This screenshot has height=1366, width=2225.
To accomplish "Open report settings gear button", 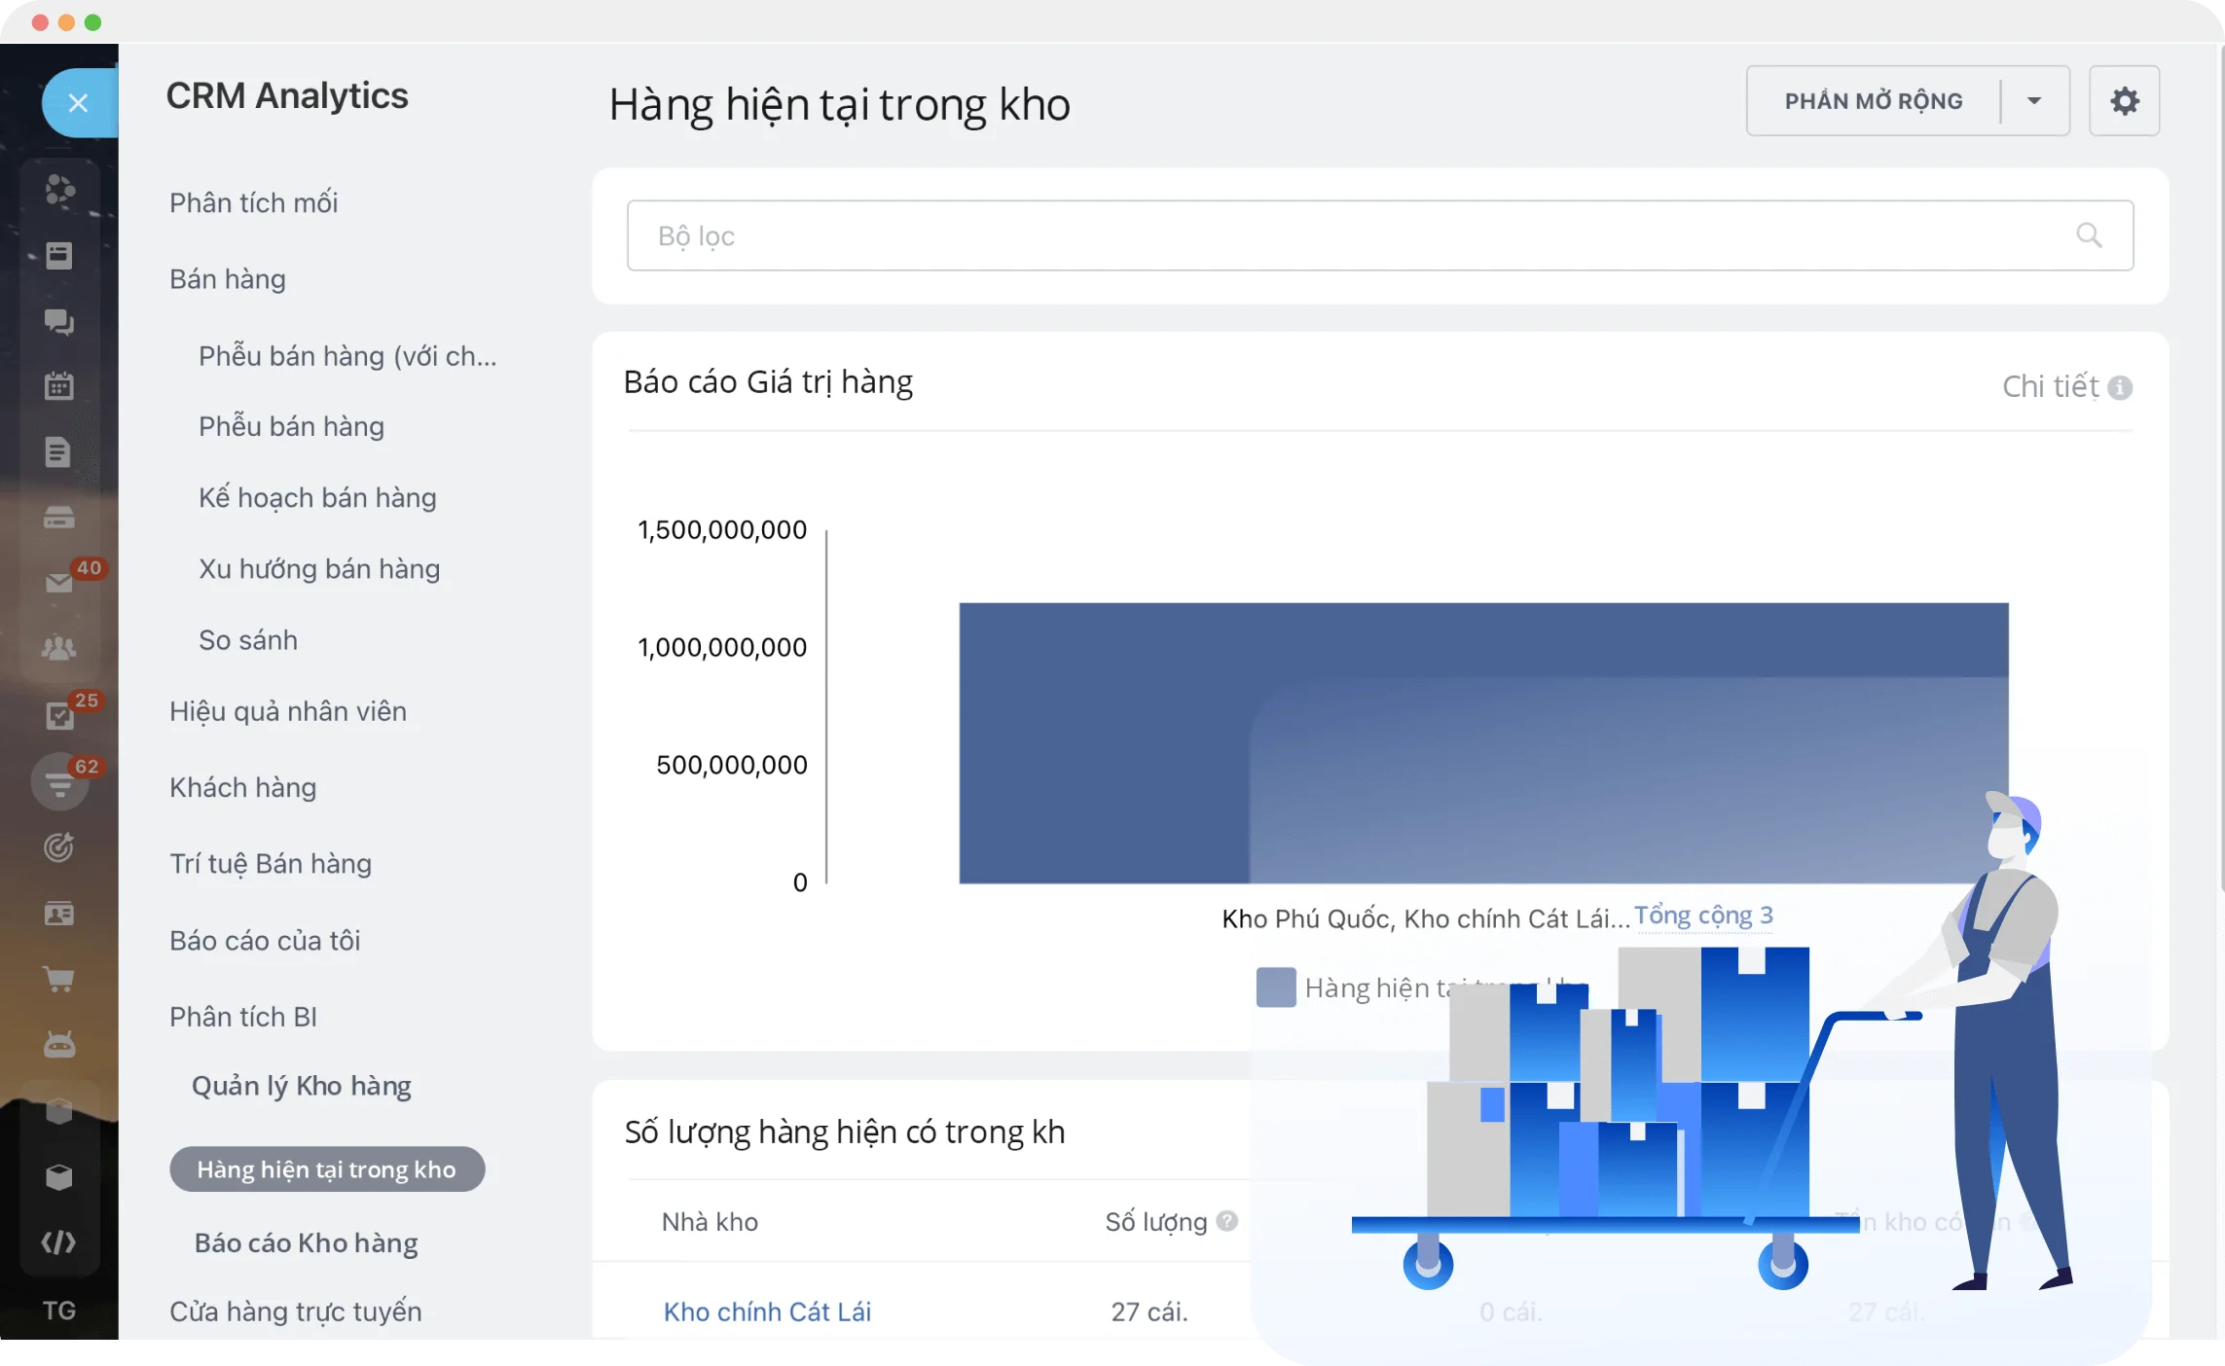I will 2125,101.
